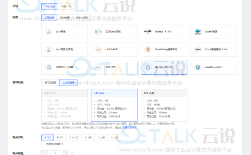This screenshot has height=155, width=251.
Task: Open help icon beside purchase quantity stepper
Action: coord(72,153)
